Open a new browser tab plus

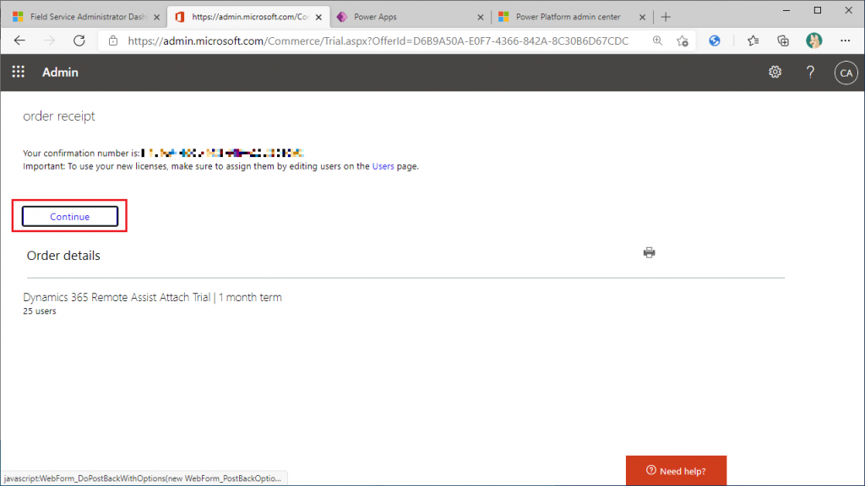click(x=666, y=17)
